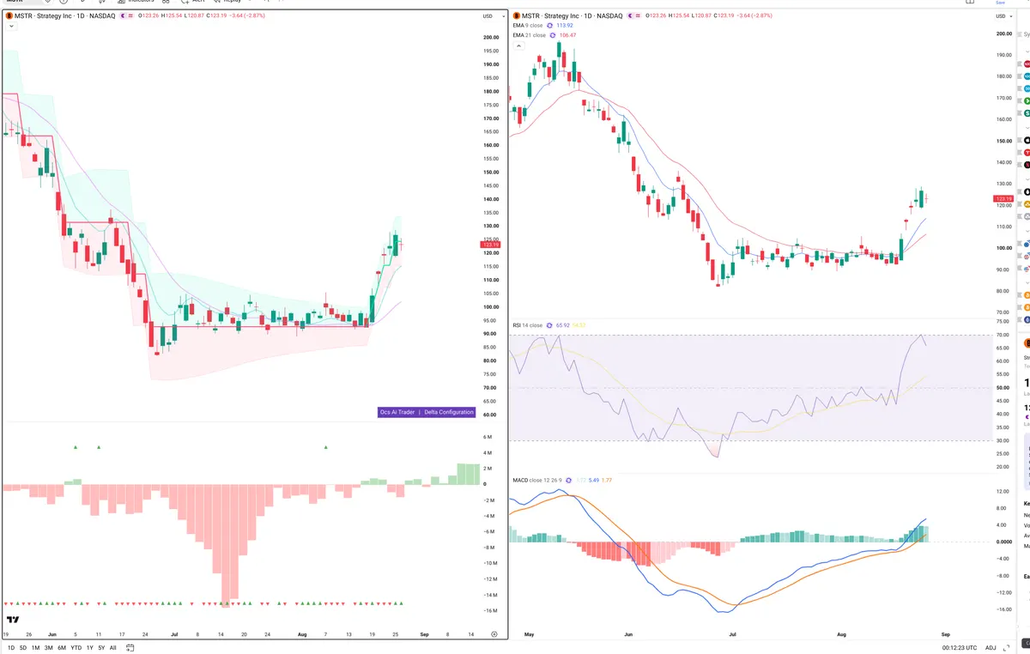Click the TradingView logo in left chart corner
1030x654 pixels.
click(x=13, y=619)
